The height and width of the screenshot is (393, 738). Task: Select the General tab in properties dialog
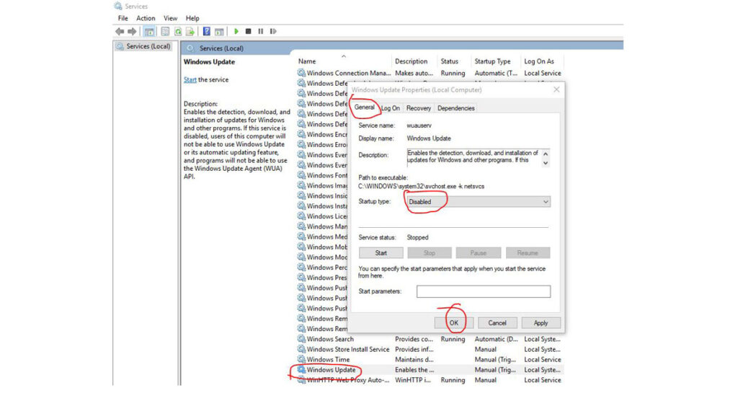click(364, 107)
